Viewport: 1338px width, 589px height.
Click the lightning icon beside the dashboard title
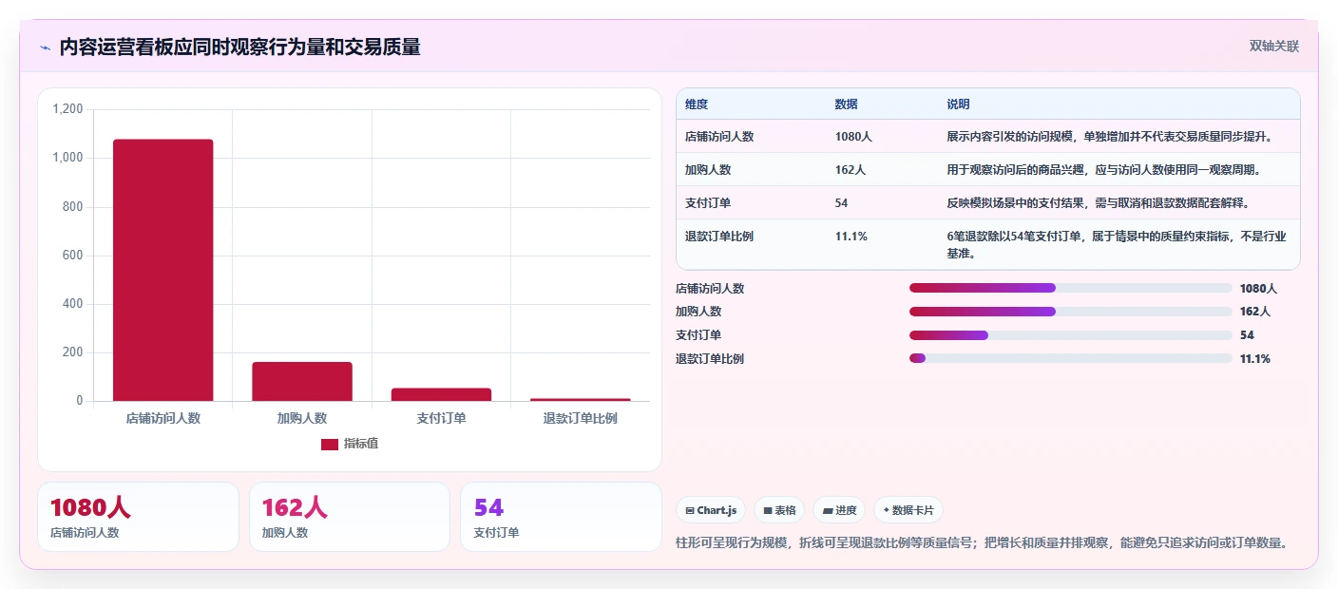coord(45,47)
